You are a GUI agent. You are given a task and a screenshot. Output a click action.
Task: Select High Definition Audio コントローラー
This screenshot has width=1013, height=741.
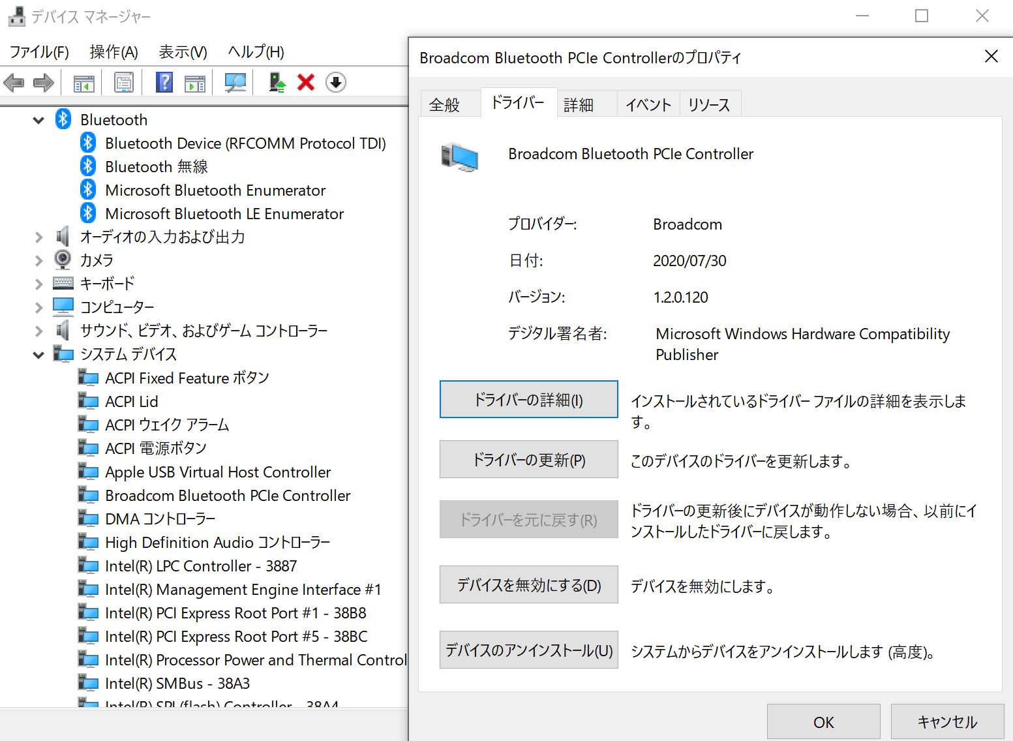point(218,542)
